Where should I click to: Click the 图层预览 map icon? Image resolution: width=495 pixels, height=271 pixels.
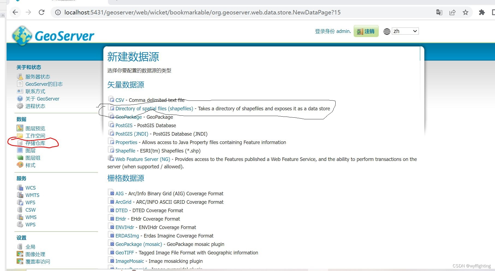[20, 128]
